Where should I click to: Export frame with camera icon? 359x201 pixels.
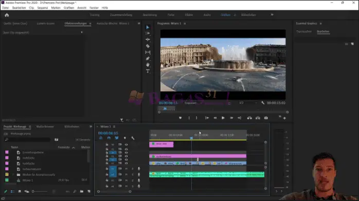point(266,118)
